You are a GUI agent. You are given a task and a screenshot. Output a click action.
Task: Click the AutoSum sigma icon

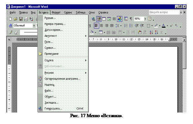[162, 33]
